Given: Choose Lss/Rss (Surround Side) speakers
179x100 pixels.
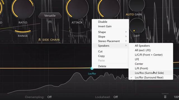Looking at the screenshot, I should pyautogui.click(x=151, y=73).
